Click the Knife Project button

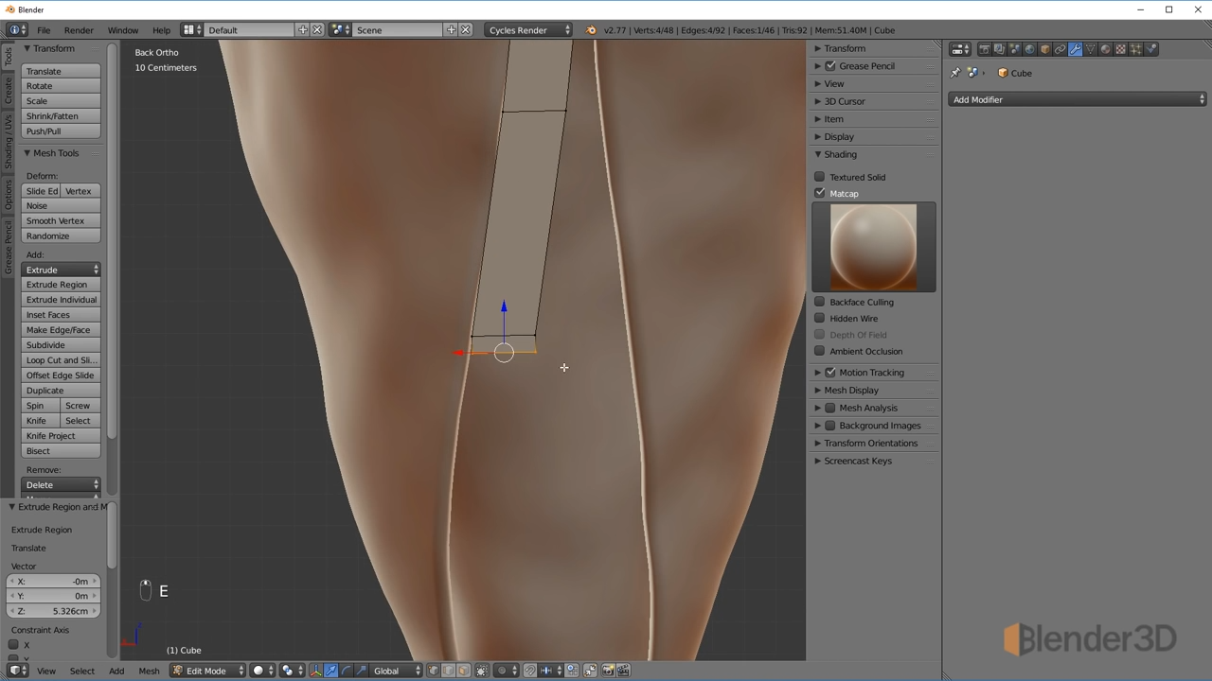click(62, 436)
